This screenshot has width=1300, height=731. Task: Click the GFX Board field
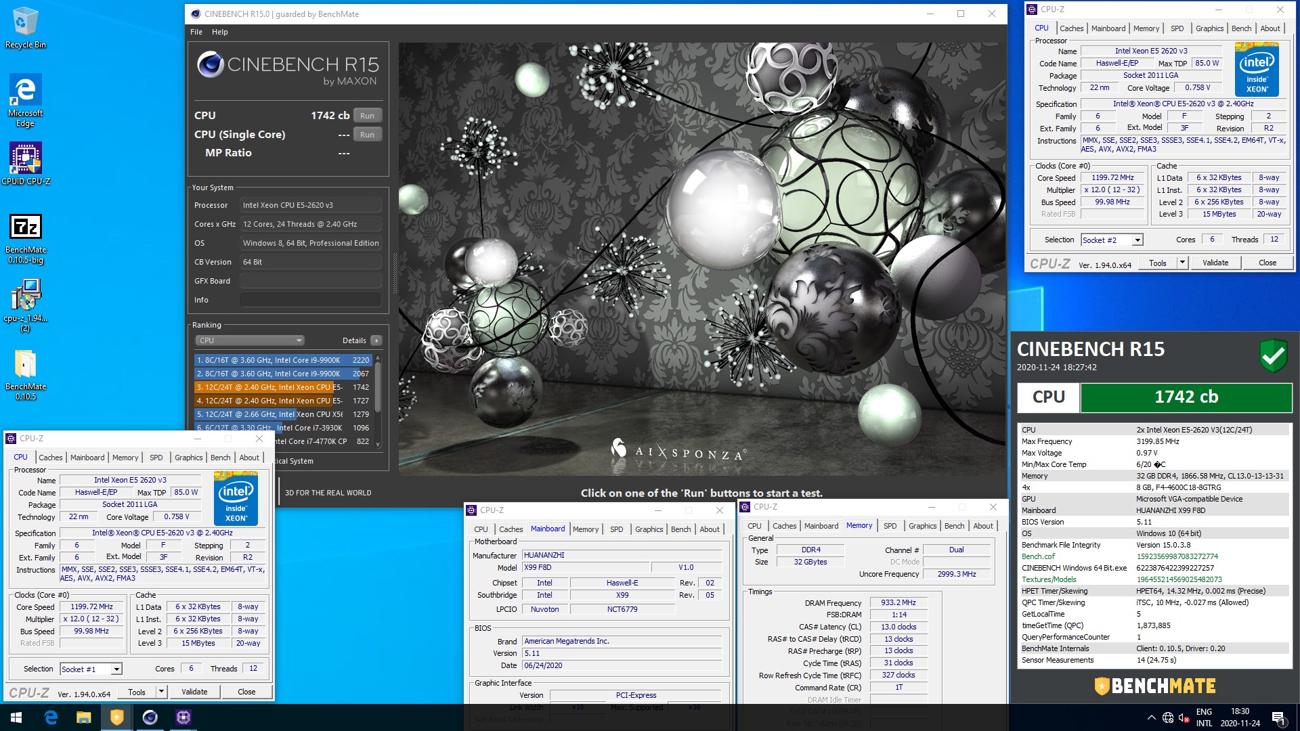point(311,281)
